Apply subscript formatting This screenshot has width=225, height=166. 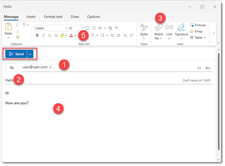click(125, 35)
